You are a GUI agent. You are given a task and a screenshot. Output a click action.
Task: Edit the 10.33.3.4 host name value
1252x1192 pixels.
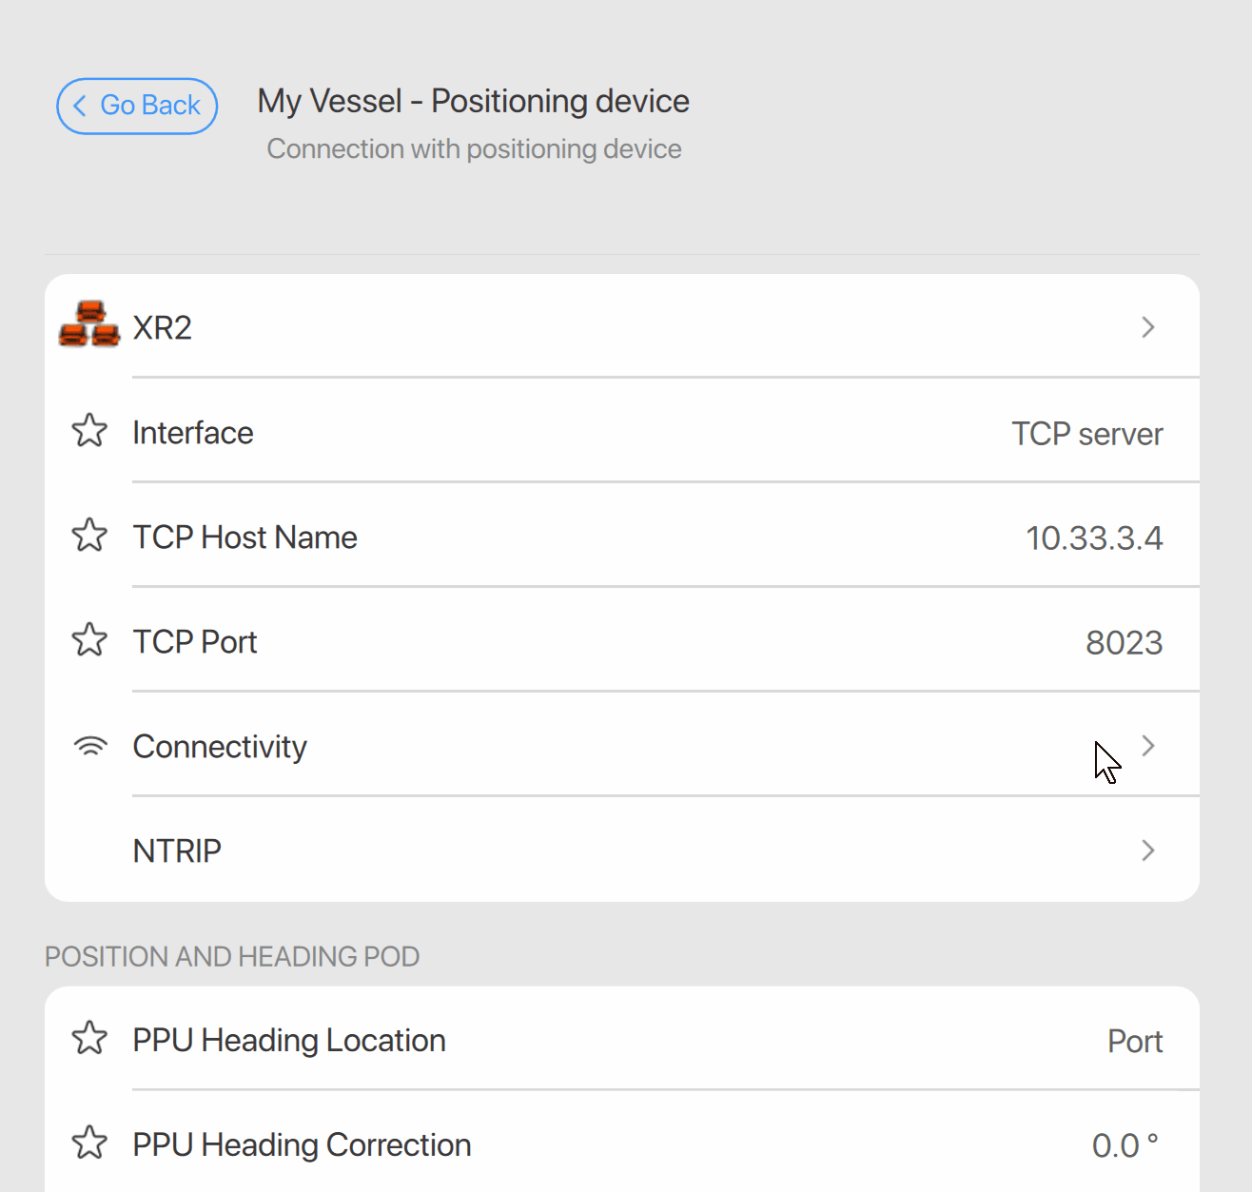1094,538
